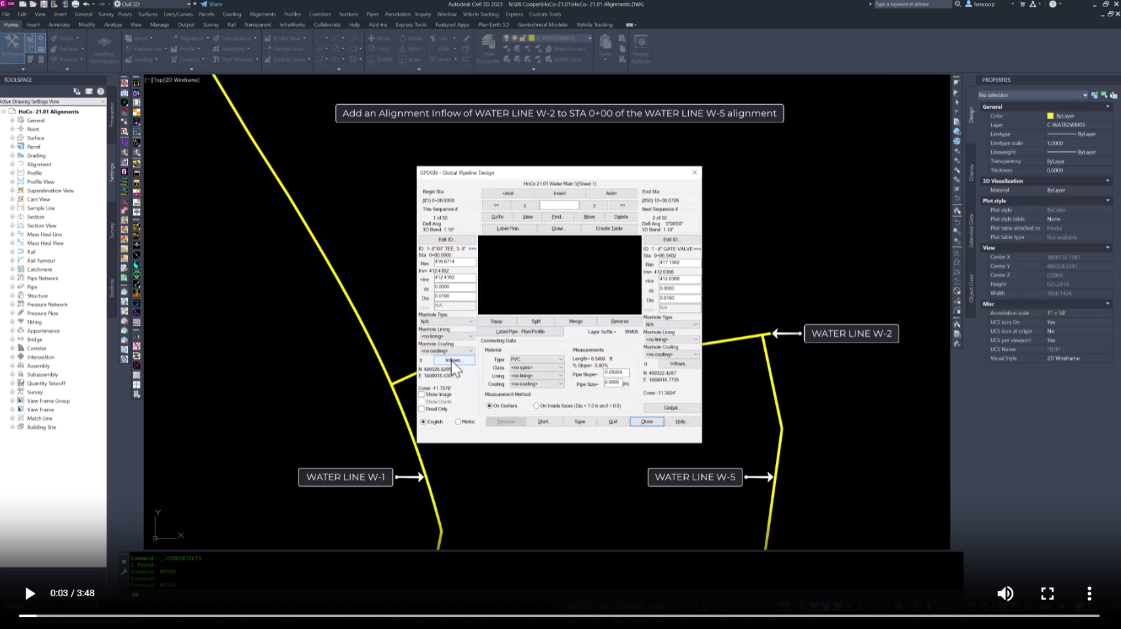Collapse the General section in Properties panel

1108,107
